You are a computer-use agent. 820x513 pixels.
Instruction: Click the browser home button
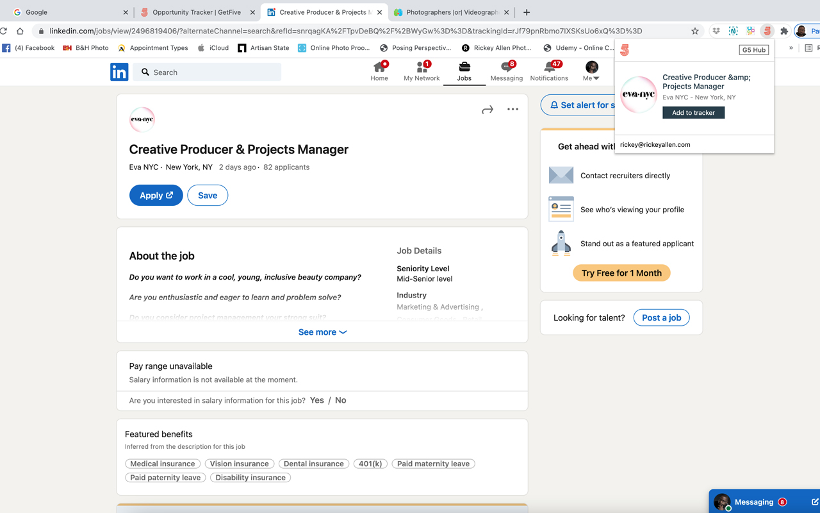(20, 31)
